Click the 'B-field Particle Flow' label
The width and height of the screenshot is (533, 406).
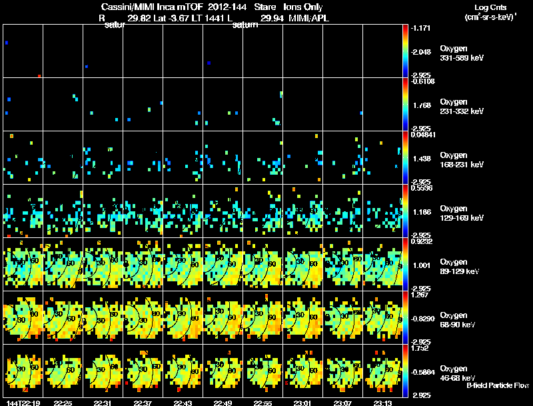[498, 385]
